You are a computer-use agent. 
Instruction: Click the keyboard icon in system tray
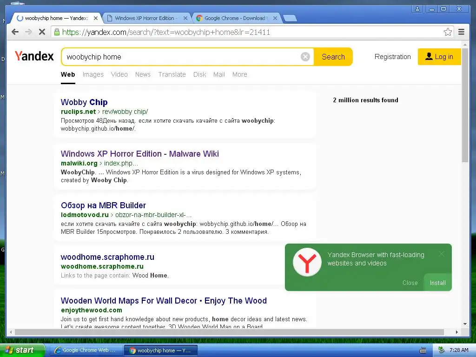[423, 350]
